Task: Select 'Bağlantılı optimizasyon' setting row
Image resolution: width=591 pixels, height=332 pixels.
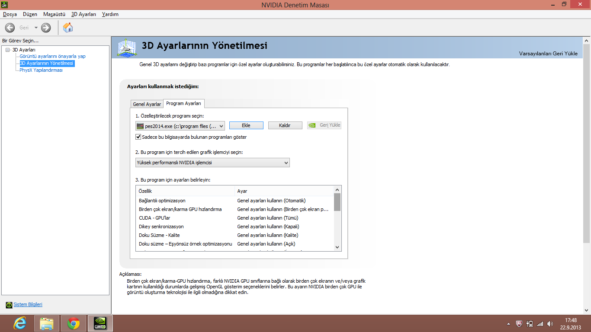Action: (x=235, y=201)
